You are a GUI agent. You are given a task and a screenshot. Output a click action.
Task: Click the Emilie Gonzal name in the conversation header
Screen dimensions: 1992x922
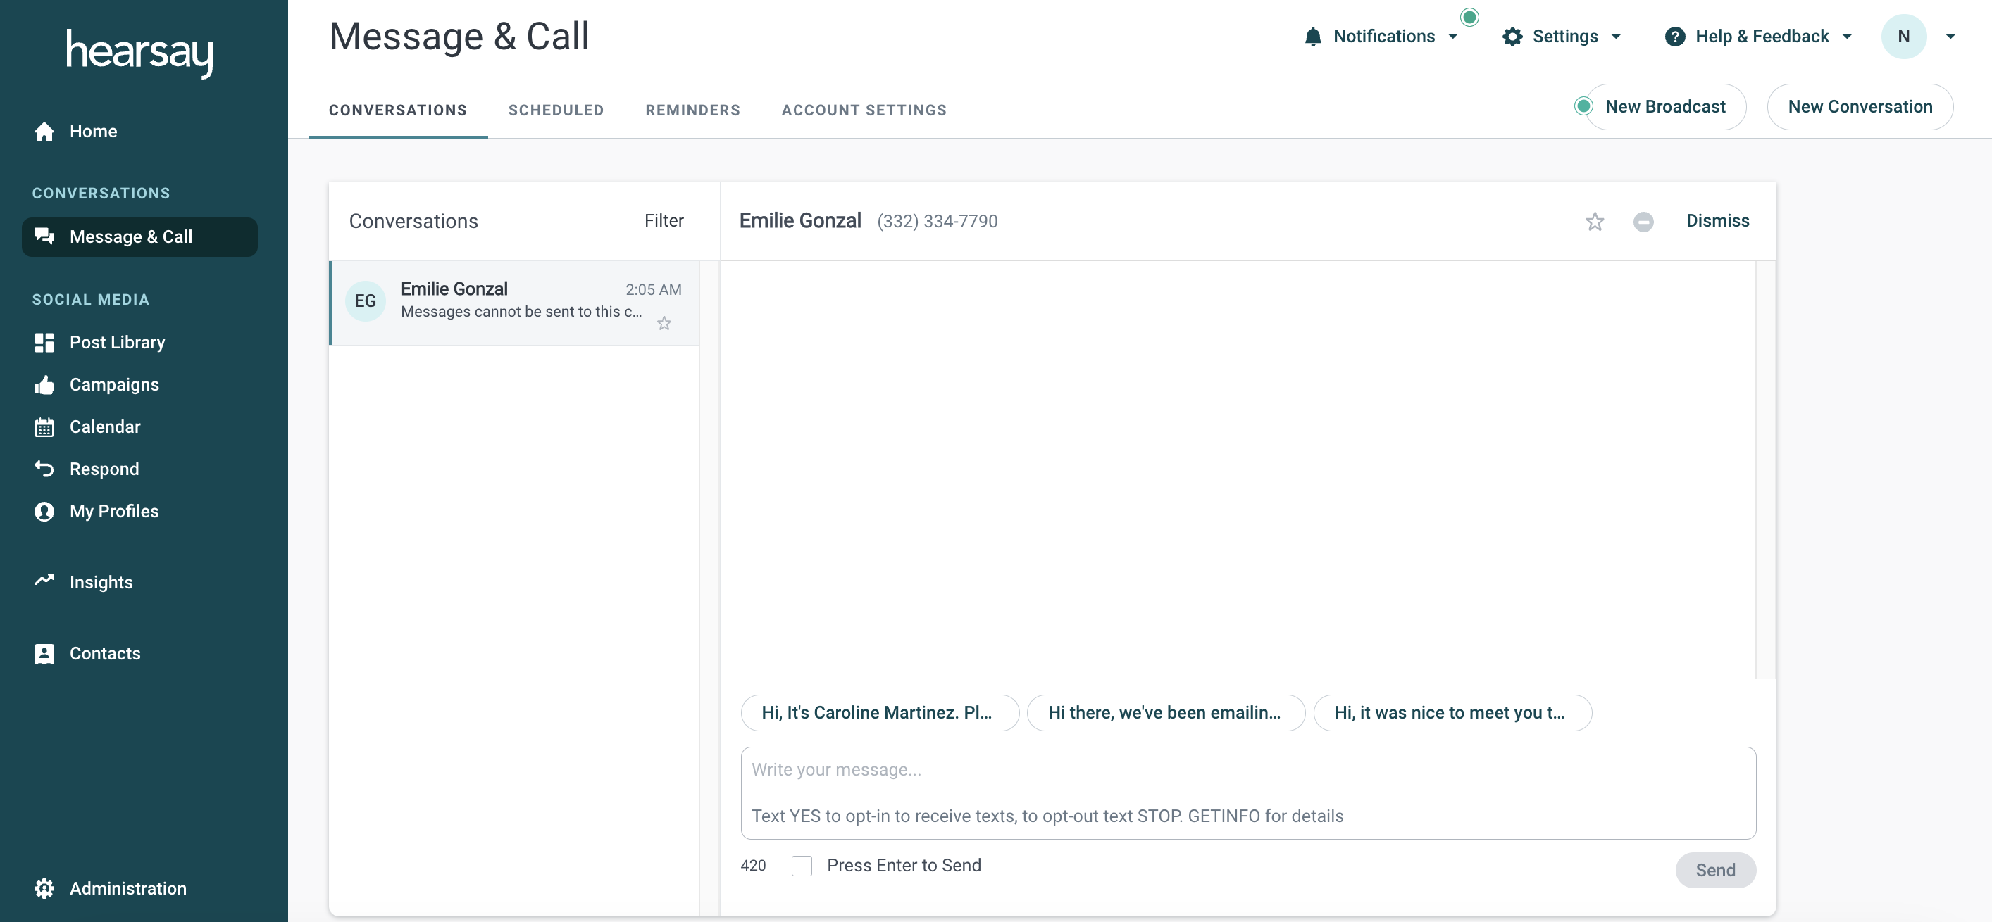pyautogui.click(x=799, y=221)
